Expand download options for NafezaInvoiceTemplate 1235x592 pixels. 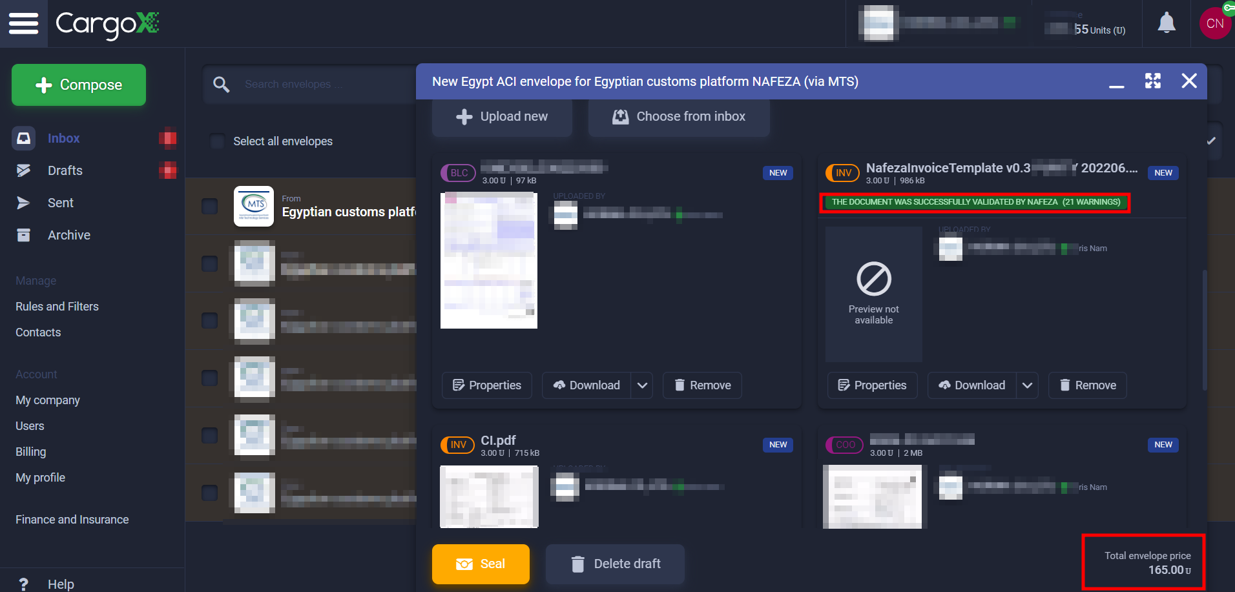point(1027,385)
